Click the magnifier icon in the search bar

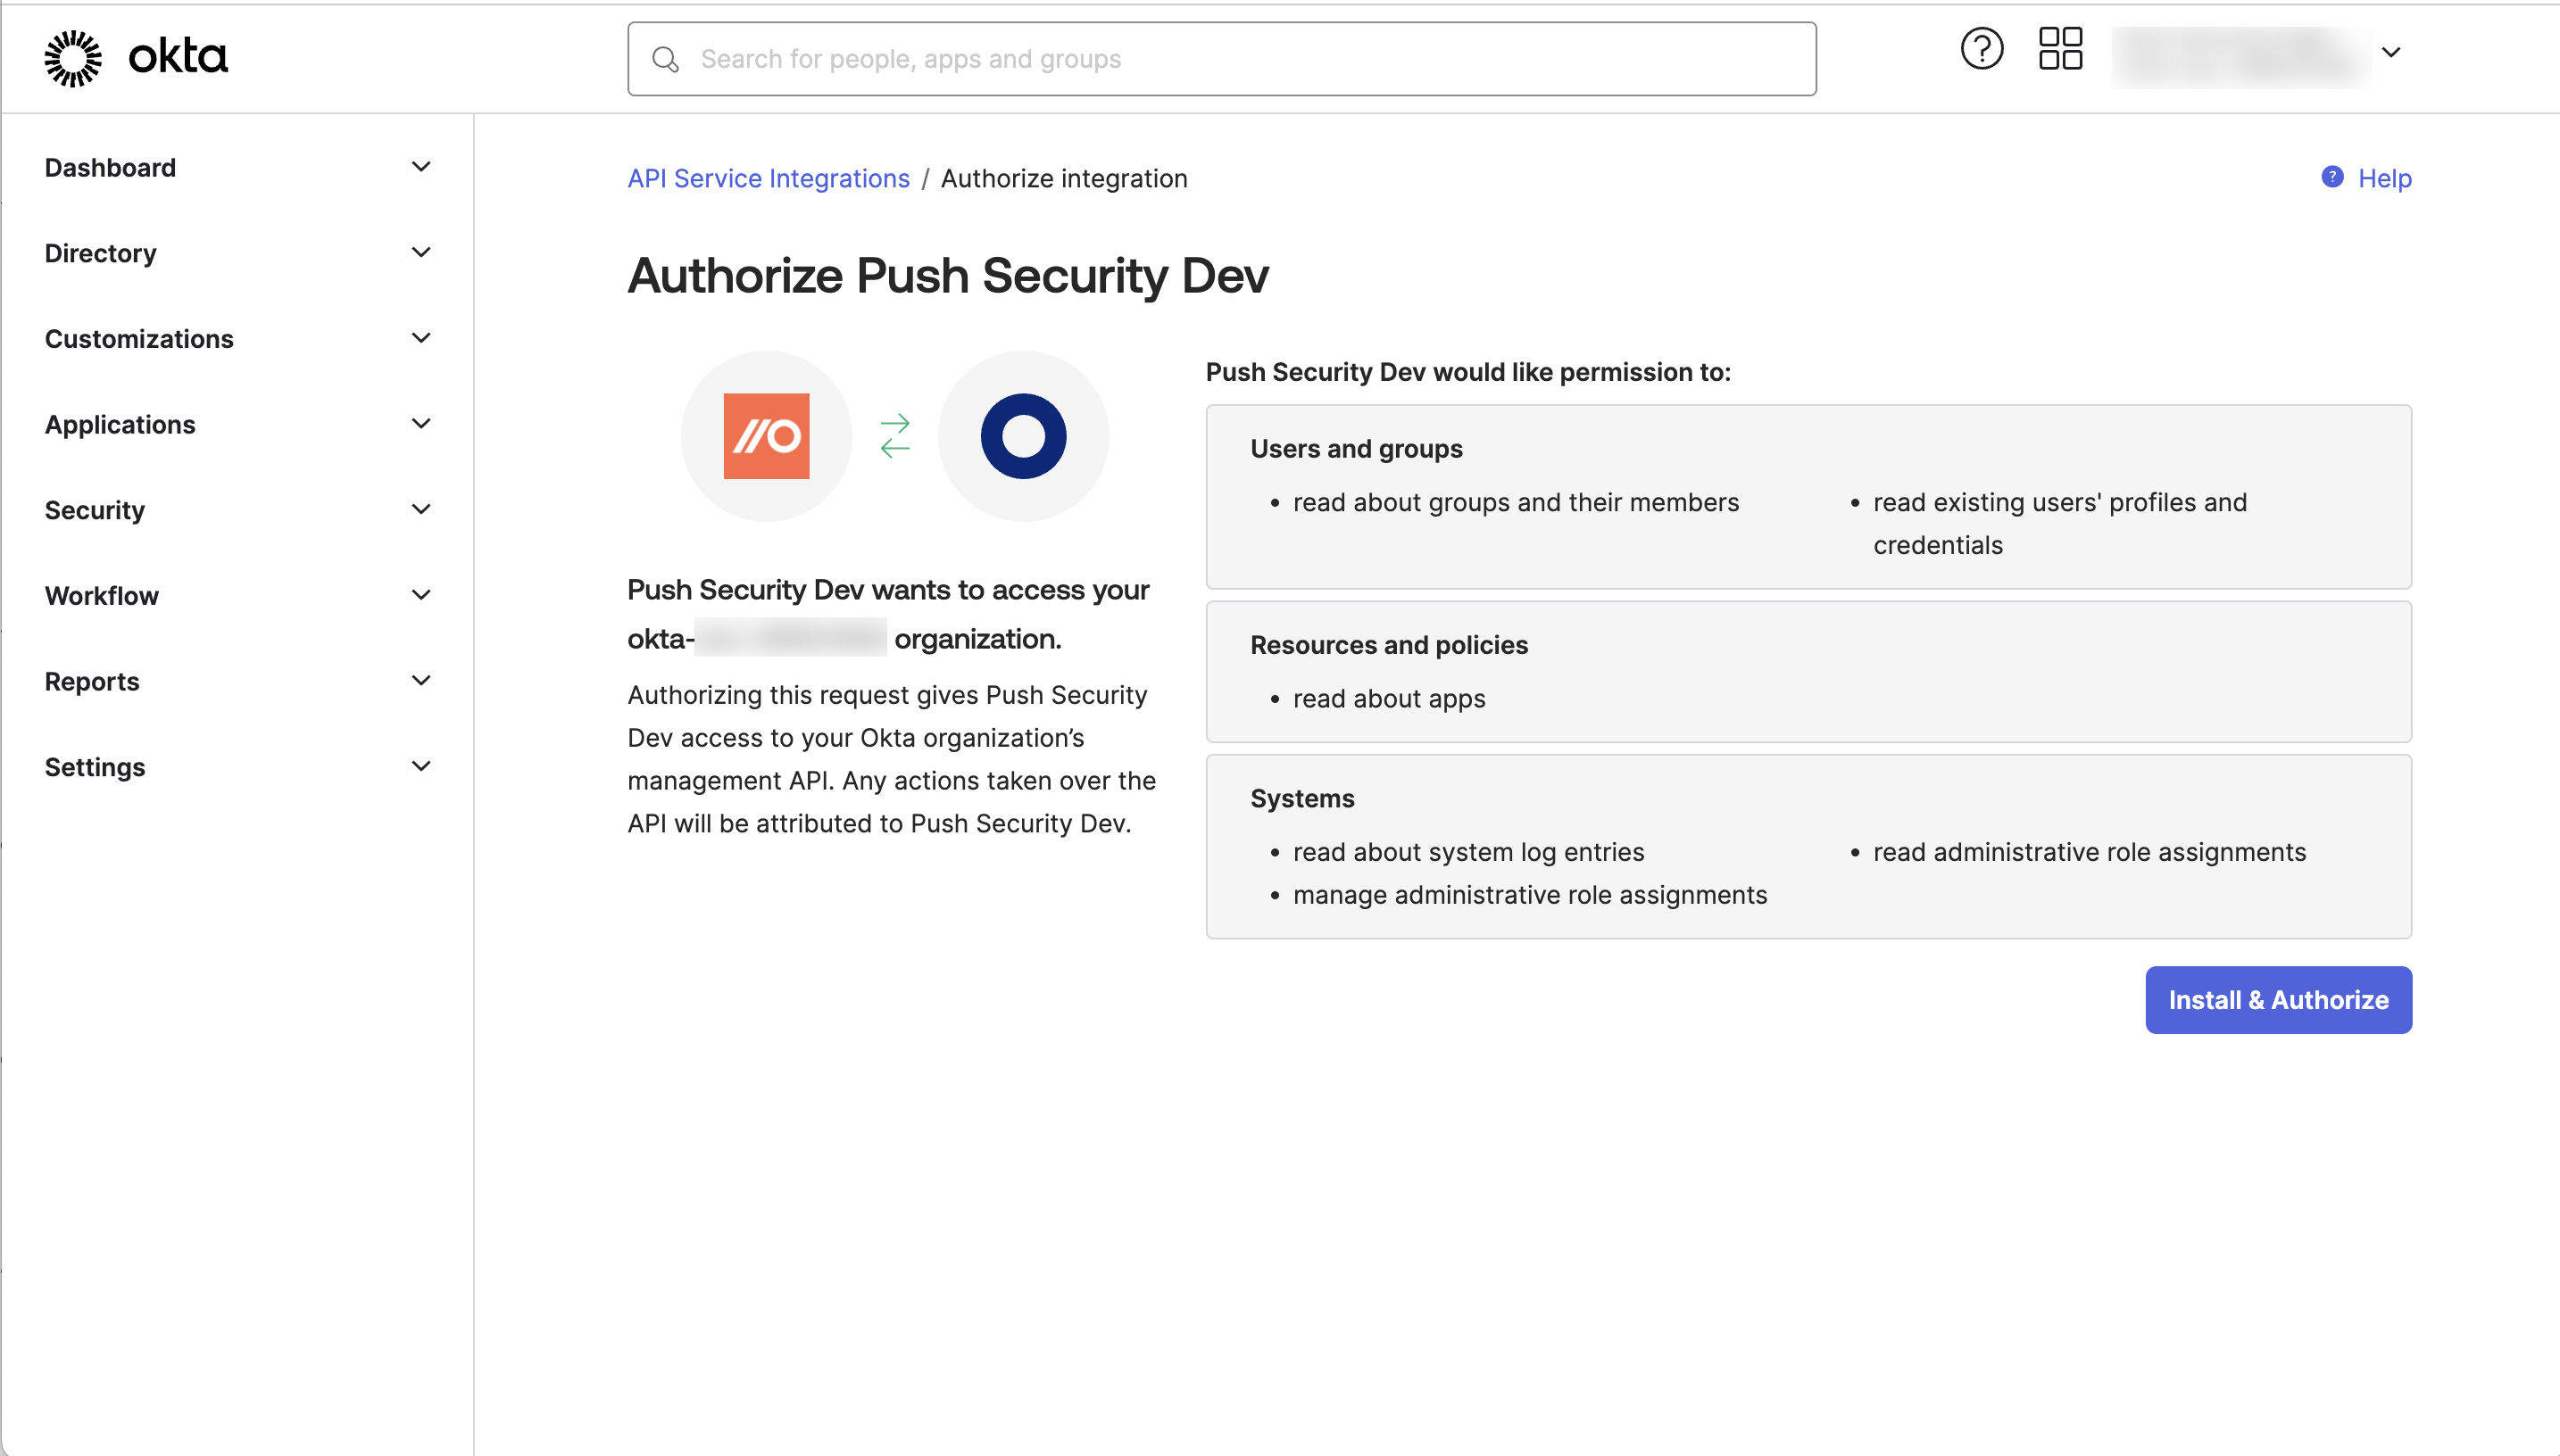click(665, 60)
